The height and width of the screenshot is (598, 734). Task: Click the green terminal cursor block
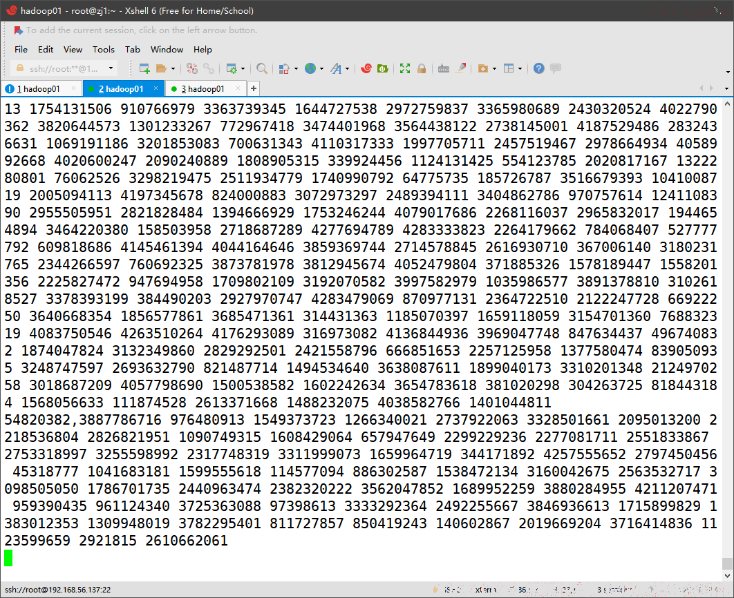tap(8, 558)
